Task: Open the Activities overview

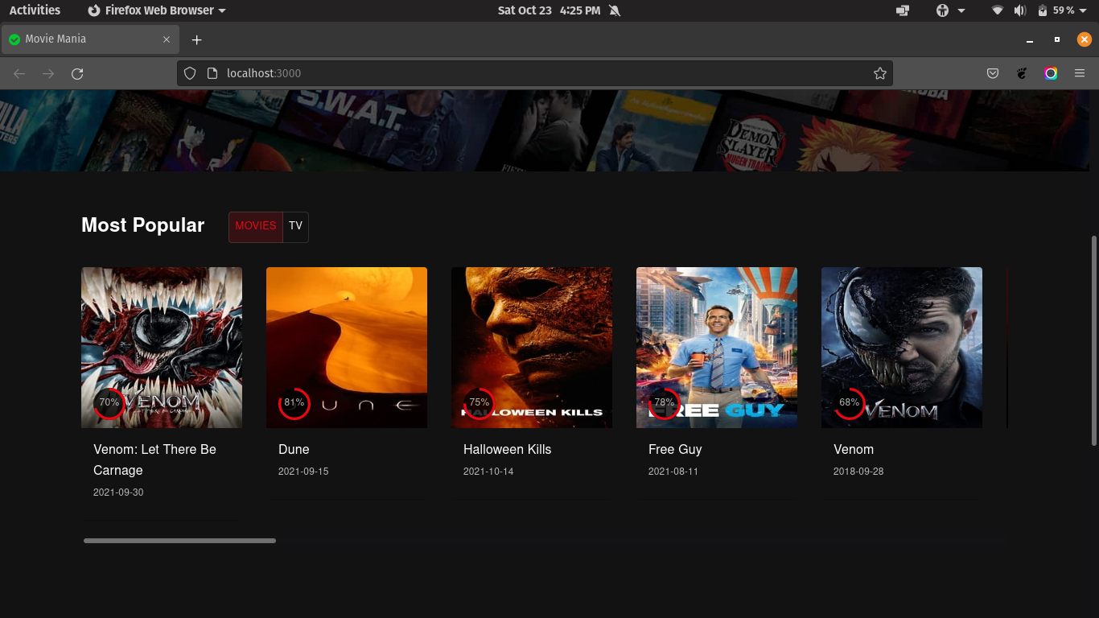Action: [35, 10]
